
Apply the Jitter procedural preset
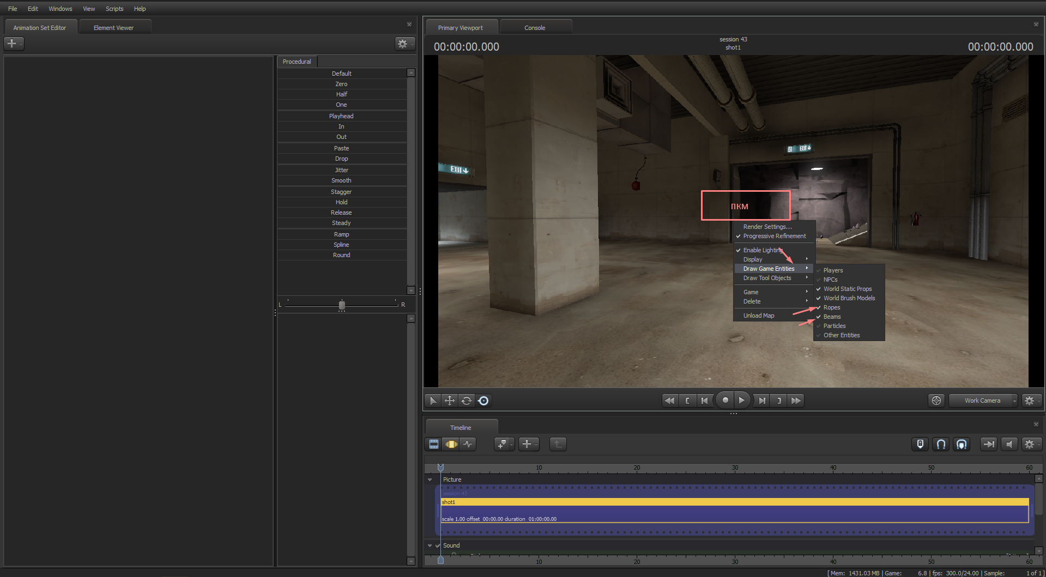342,170
